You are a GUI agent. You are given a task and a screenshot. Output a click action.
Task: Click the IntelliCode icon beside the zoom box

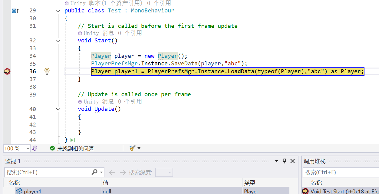[x=35, y=148]
